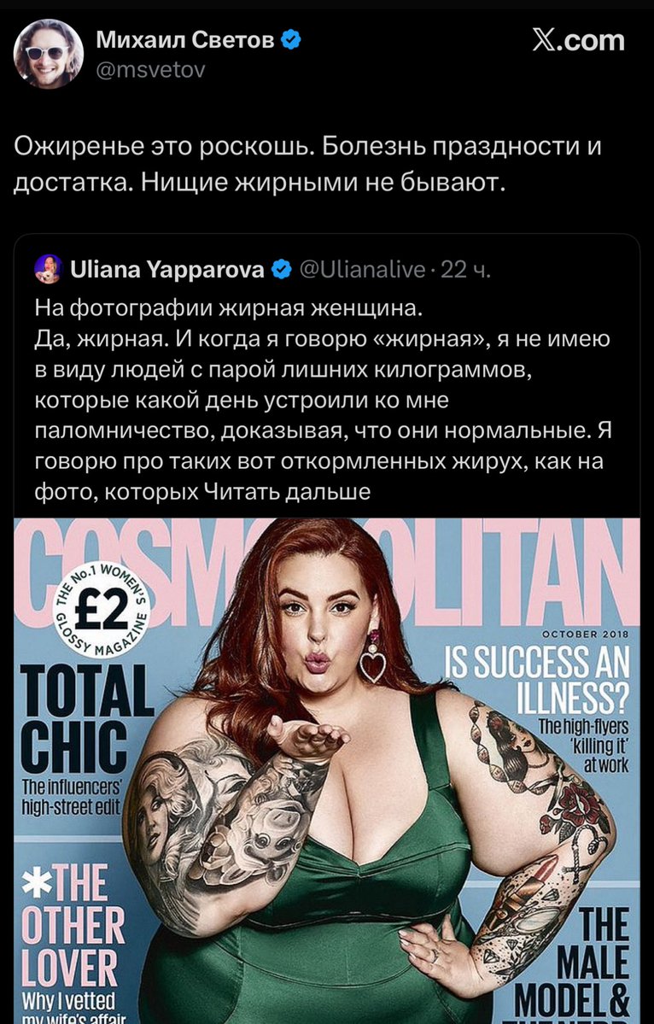Viewport: 654px width, 1024px height.
Task: Open the Cosmopolitan cover image
Action: click(x=327, y=770)
